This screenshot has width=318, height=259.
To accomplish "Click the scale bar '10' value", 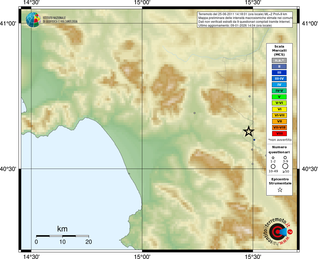I will pos(62,242).
